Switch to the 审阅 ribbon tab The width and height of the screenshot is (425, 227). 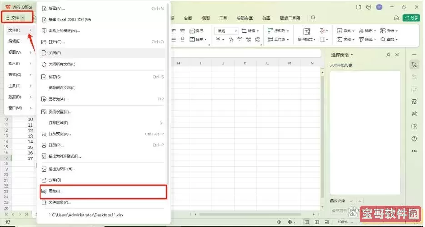click(x=188, y=18)
